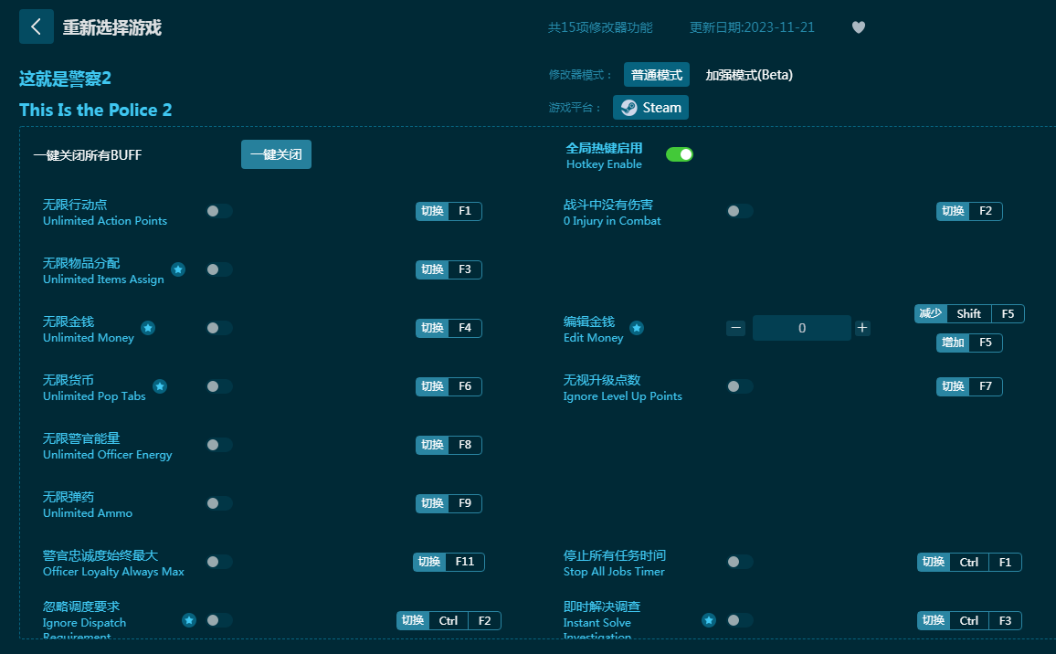Click star badge beside Unlimited Money
This screenshot has height=654, width=1056.
click(148, 328)
